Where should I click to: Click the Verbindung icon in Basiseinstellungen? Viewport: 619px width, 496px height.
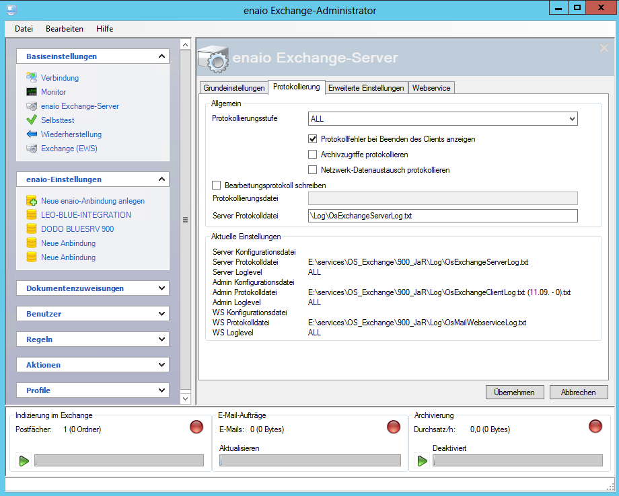[x=31, y=78]
